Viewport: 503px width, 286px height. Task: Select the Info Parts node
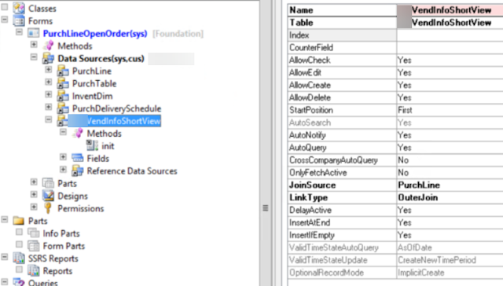[x=61, y=233]
